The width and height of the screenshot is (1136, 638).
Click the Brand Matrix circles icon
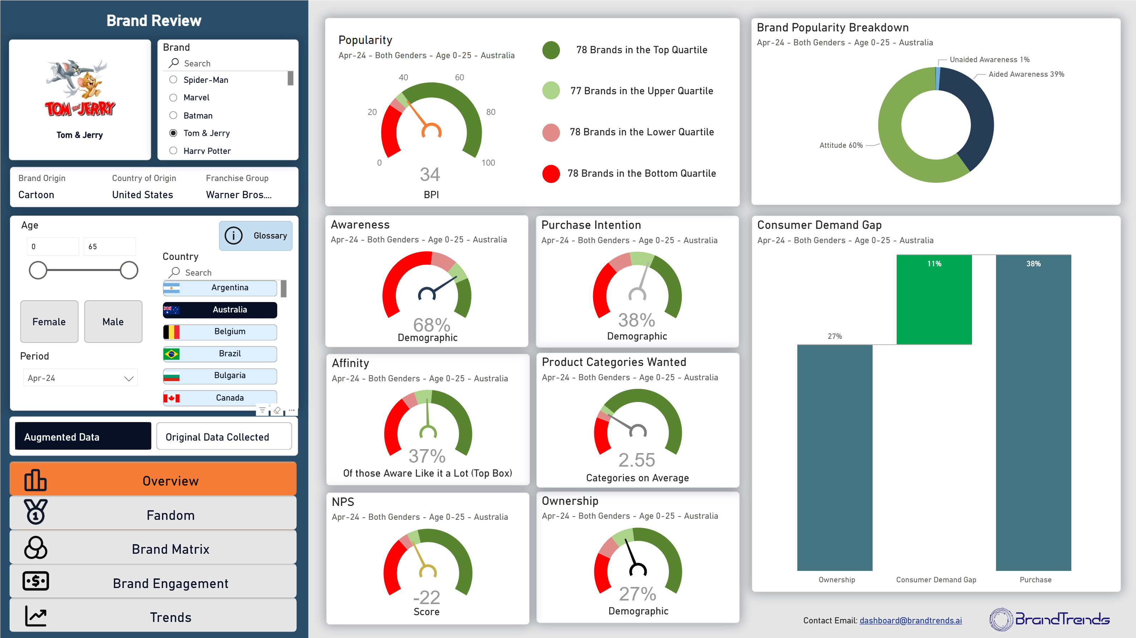[35, 547]
